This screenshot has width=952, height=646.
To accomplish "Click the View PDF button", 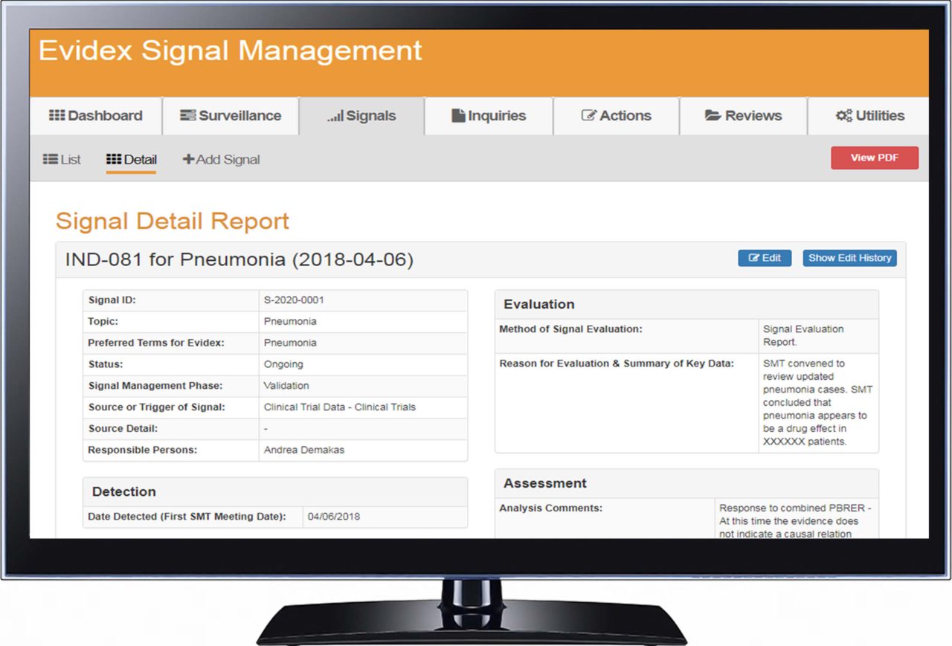I will click(x=875, y=158).
